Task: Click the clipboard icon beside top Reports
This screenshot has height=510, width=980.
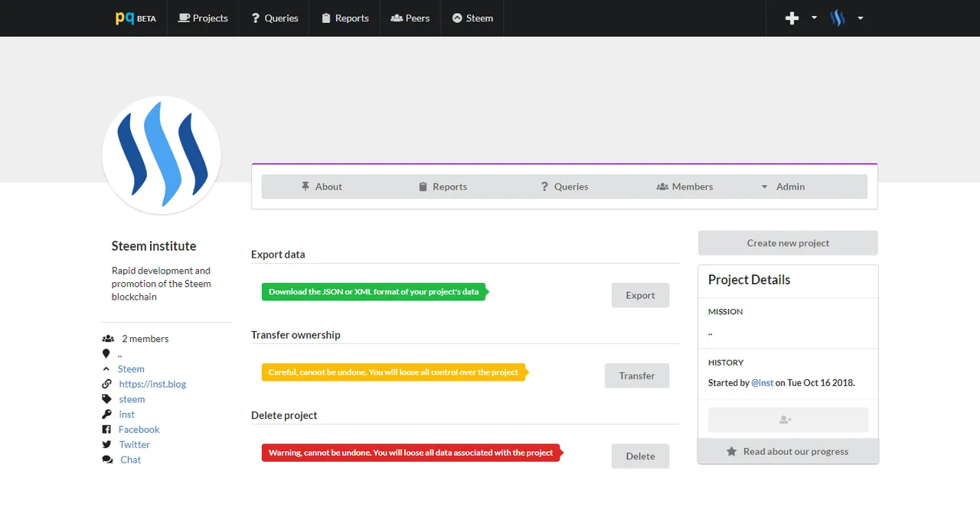Action: 326,18
